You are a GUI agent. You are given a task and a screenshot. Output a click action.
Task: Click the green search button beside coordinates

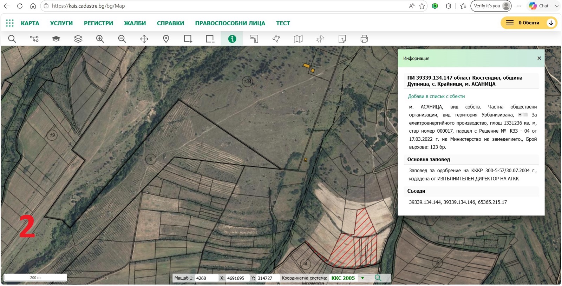(x=378, y=278)
